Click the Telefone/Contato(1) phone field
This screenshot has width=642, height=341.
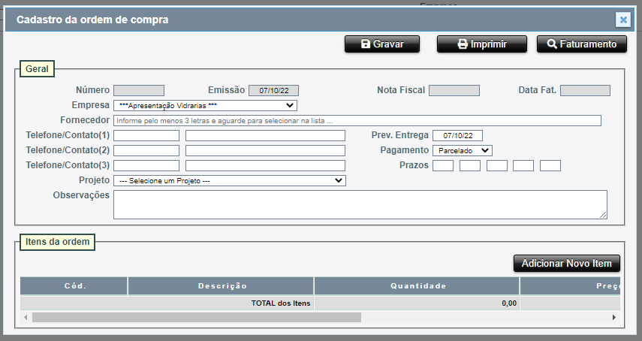pyautogui.click(x=146, y=136)
